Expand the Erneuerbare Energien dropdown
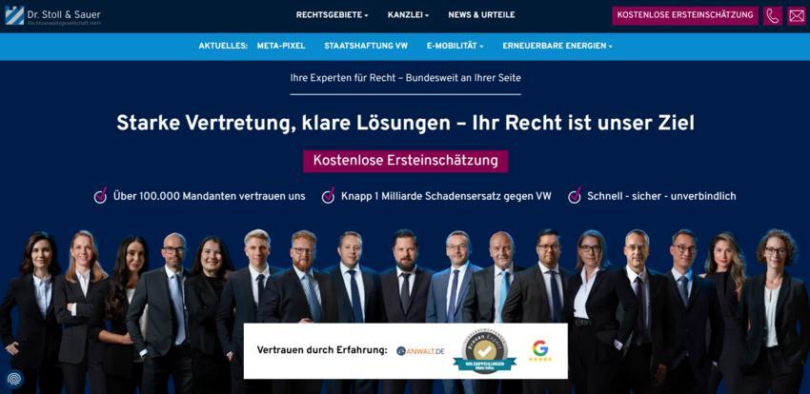The height and width of the screenshot is (394, 810). pos(557,46)
